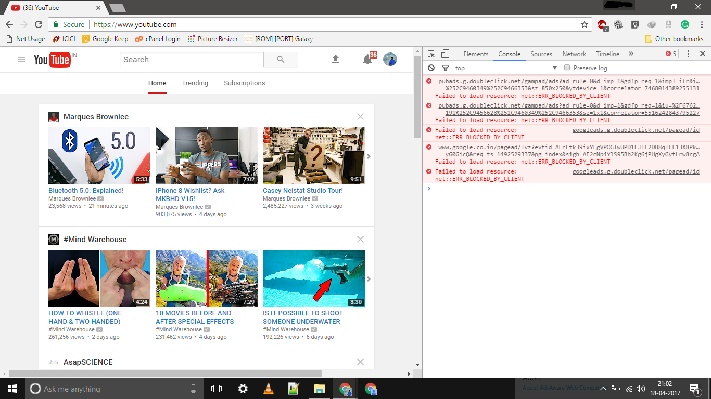Image resolution: width=711 pixels, height=399 pixels.
Task: Open the account avatar menu
Action: pos(390,59)
